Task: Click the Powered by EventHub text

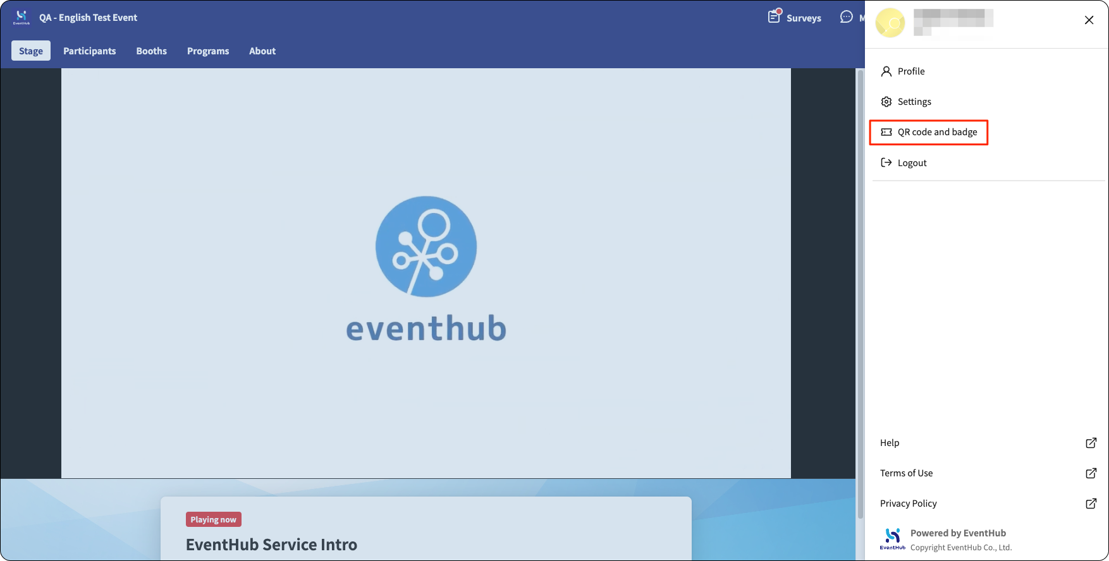Action: pyautogui.click(x=958, y=533)
